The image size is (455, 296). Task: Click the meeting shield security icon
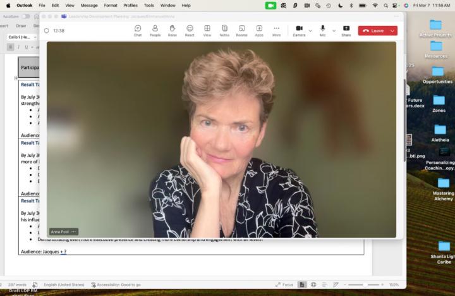(46, 30)
